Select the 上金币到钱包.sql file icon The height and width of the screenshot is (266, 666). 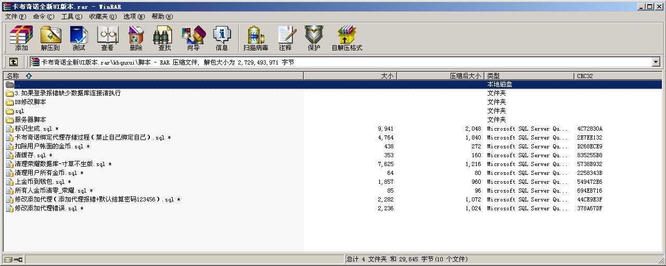click(9, 182)
